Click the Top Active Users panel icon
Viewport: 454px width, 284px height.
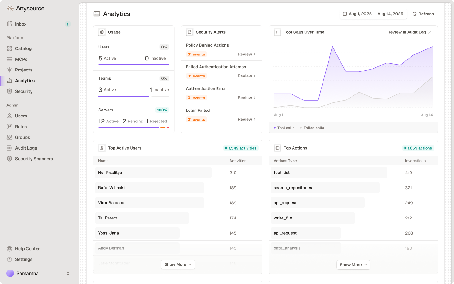pyautogui.click(x=102, y=148)
